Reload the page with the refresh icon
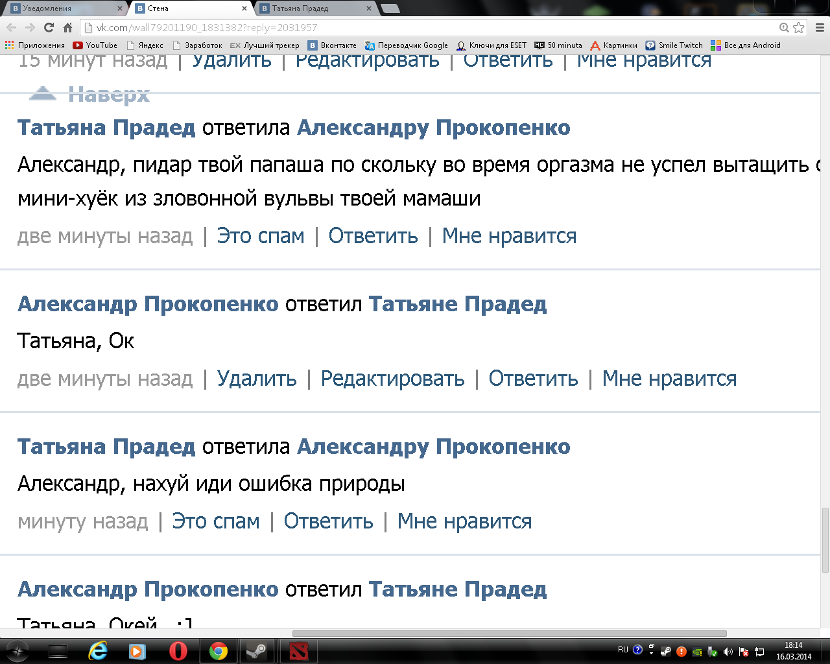The width and height of the screenshot is (830, 664). tap(49, 27)
